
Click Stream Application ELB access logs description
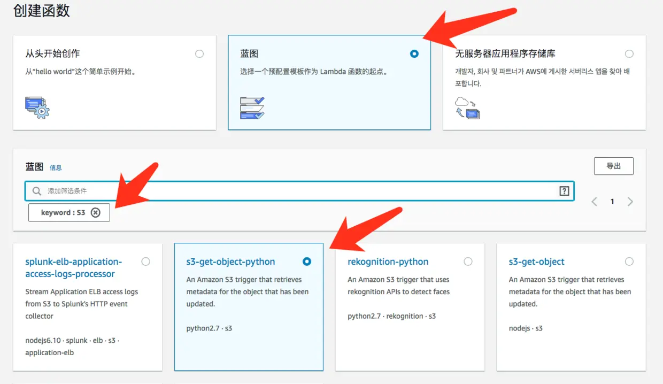(x=81, y=304)
